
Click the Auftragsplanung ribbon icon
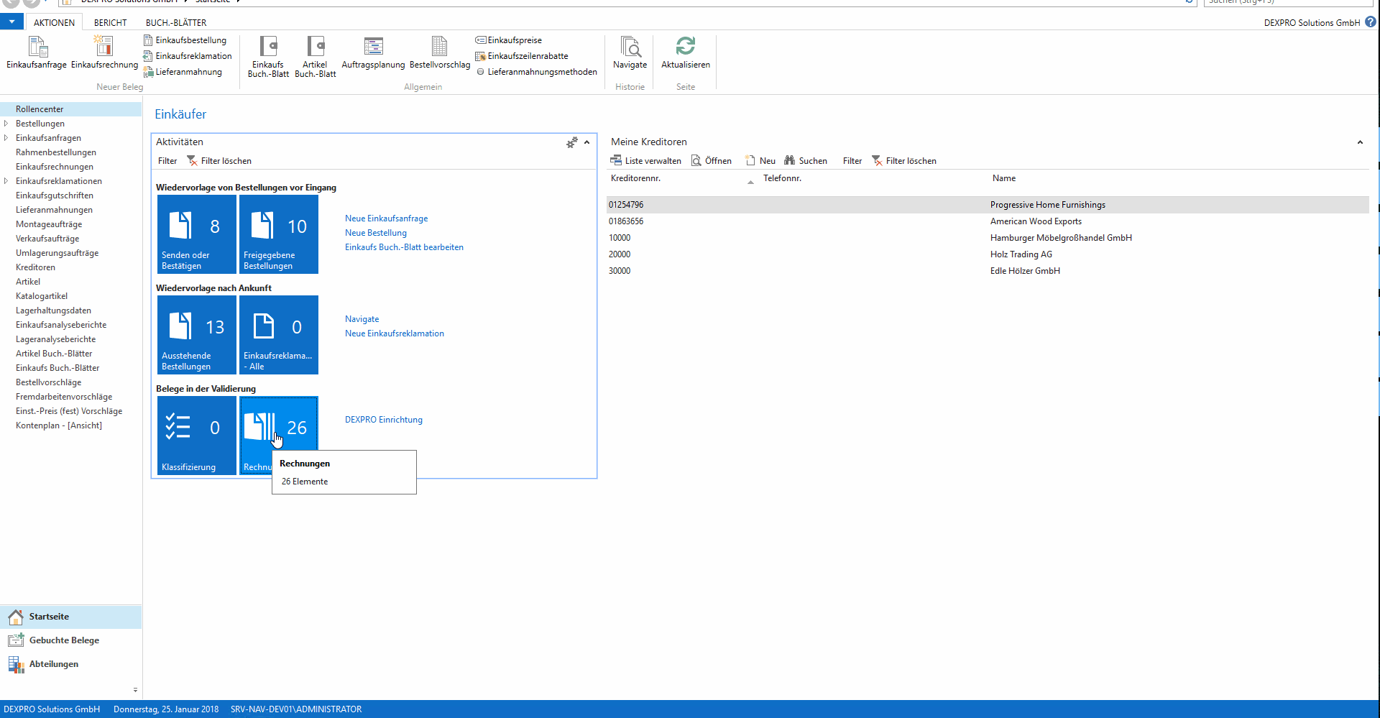click(373, 47)
